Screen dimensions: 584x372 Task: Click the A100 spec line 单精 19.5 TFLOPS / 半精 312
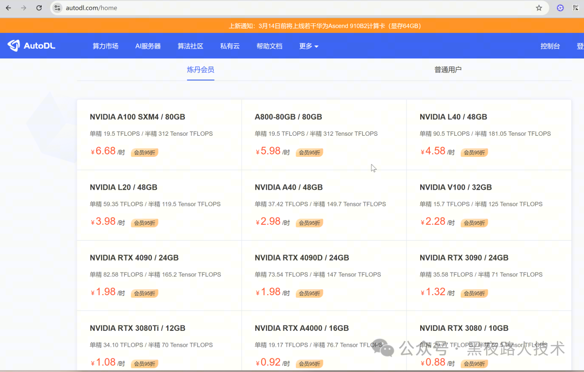tap(151, 134)
